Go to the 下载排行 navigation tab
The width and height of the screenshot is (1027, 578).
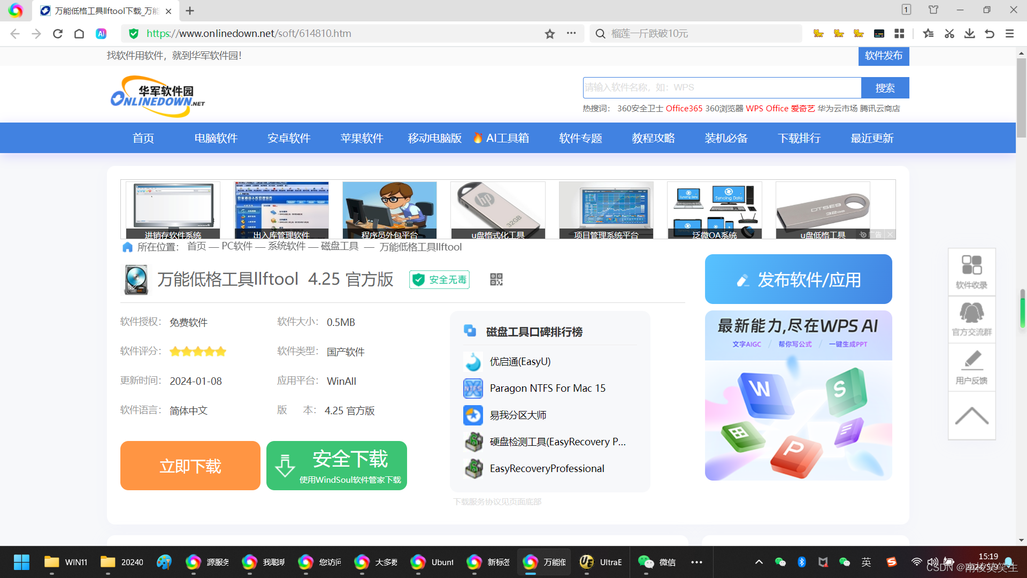click(799, 138)
